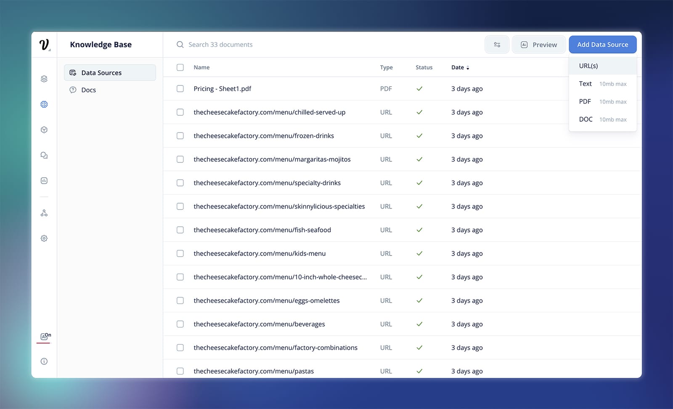Check the box for eggs-omelettes URL
Screen dimensions: 673x409
tap(180, 300)
